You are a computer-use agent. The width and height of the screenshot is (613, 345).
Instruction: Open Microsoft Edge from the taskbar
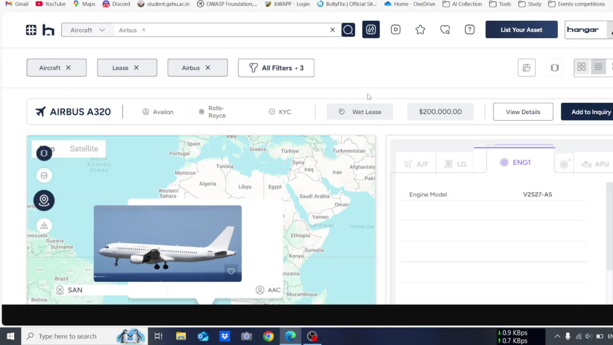coord(290,336)
